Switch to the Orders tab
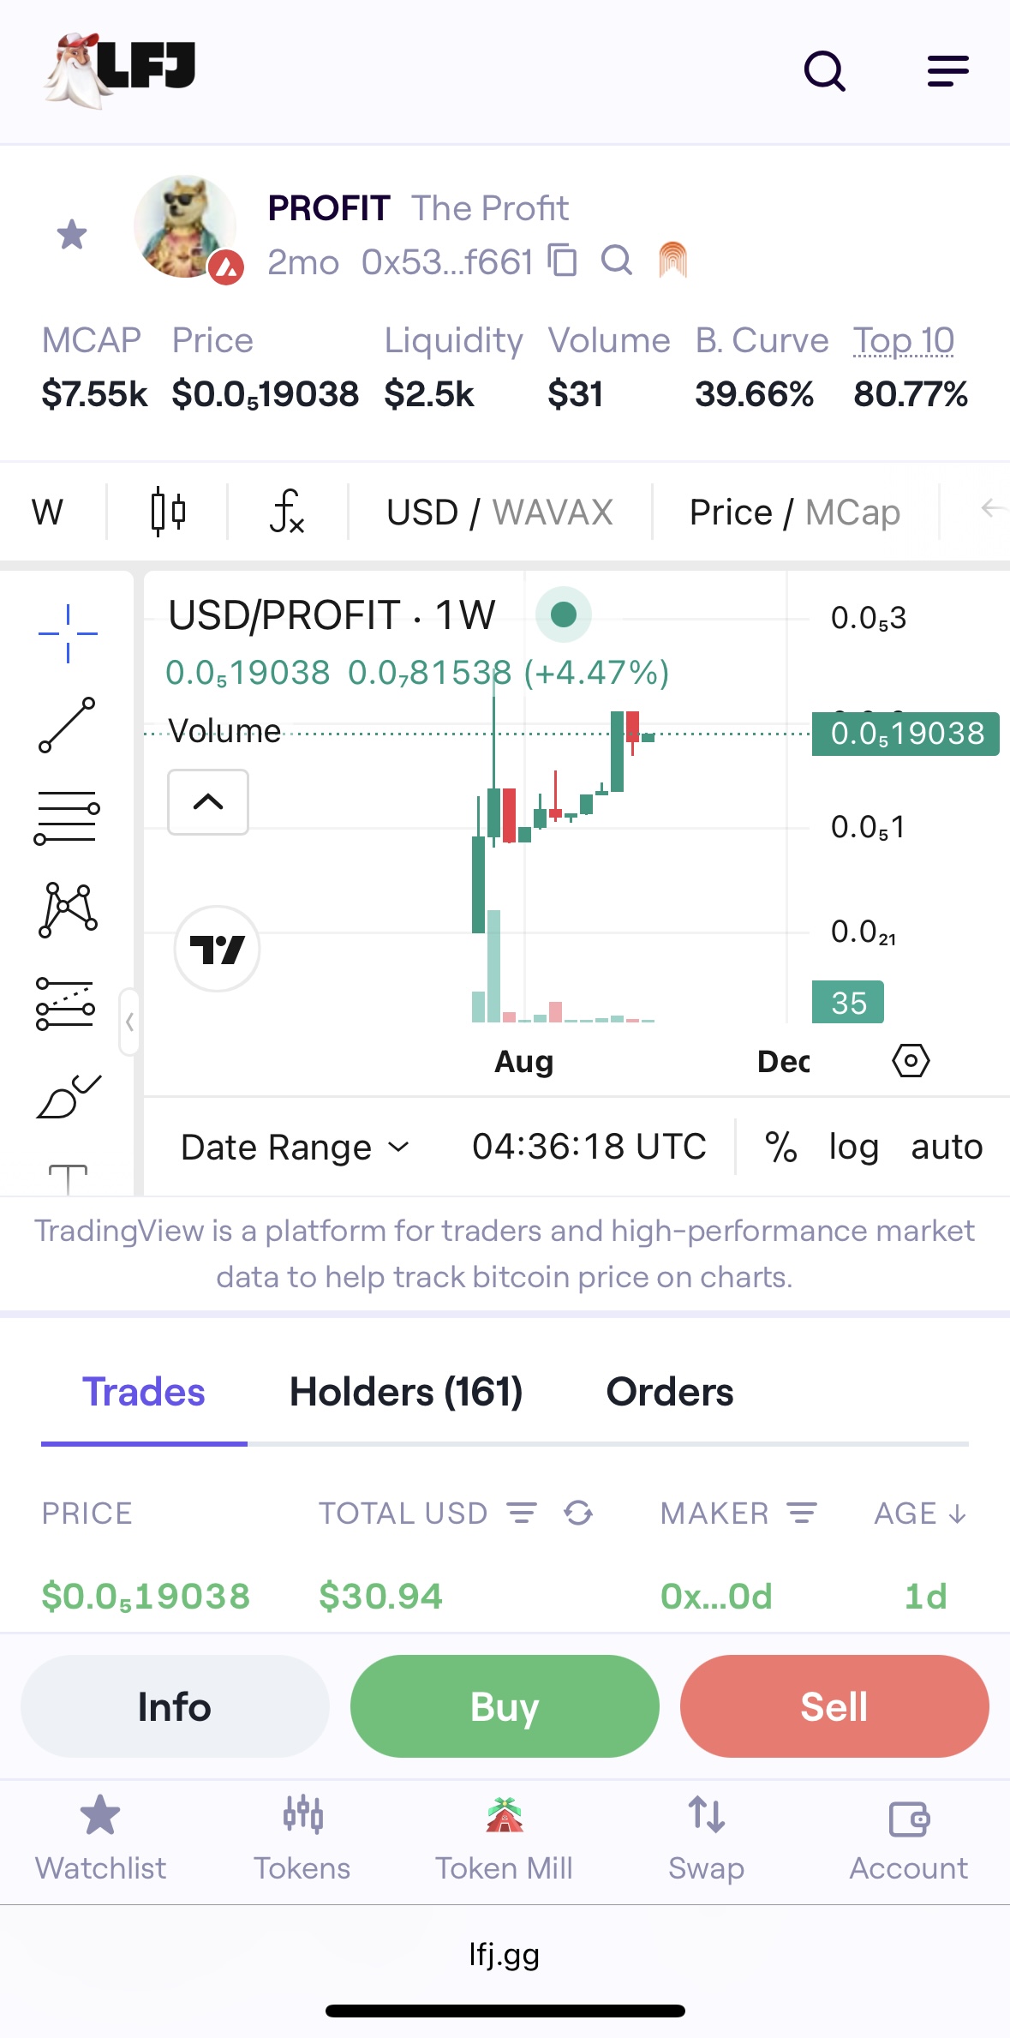The image size is (1010, 2038). [x=670, y=1392]
